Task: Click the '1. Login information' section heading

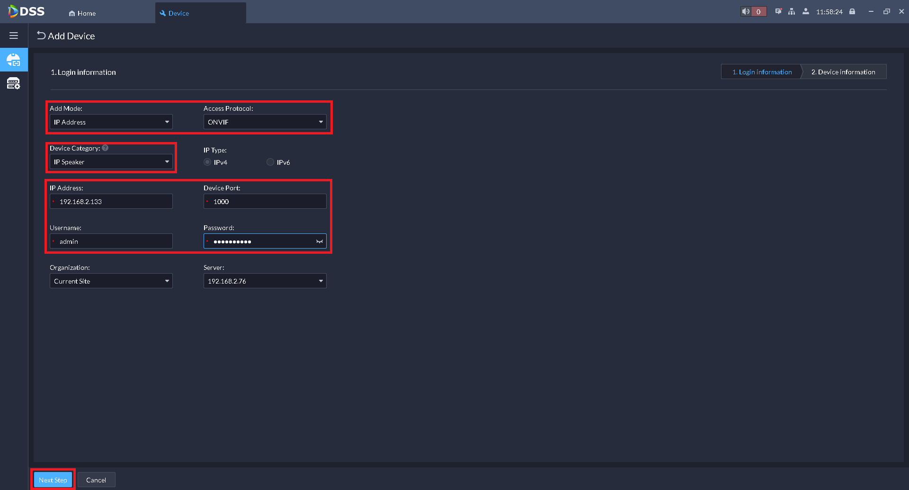Action: coord(83,72)
